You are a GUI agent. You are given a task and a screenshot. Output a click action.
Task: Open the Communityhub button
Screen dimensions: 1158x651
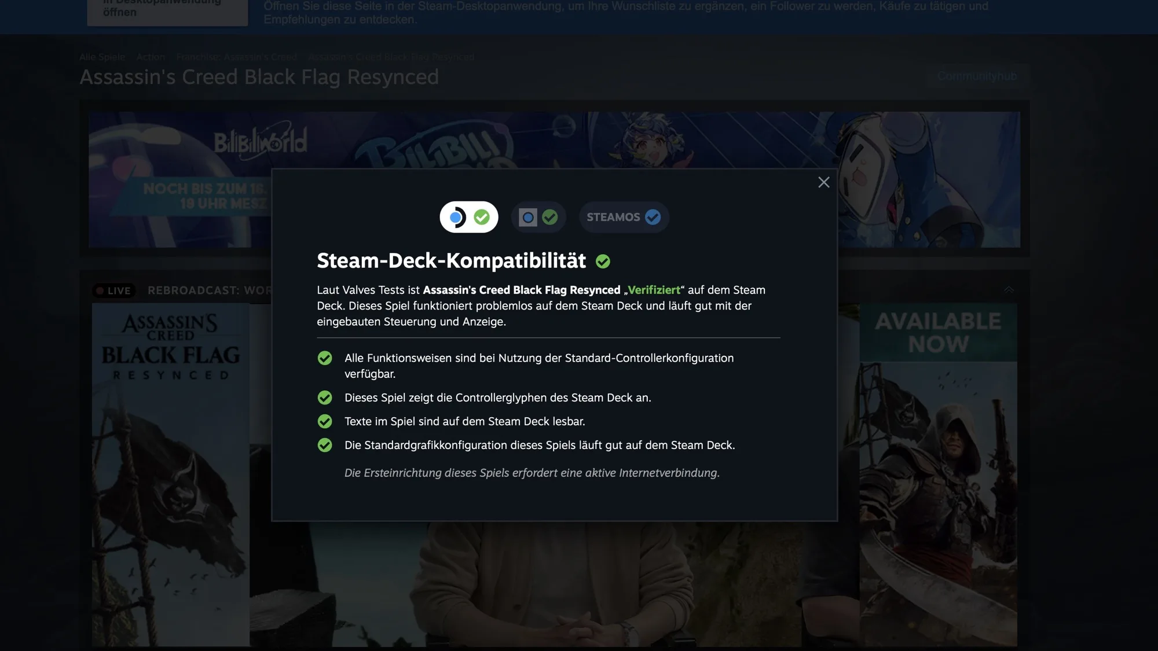[977, 76]
